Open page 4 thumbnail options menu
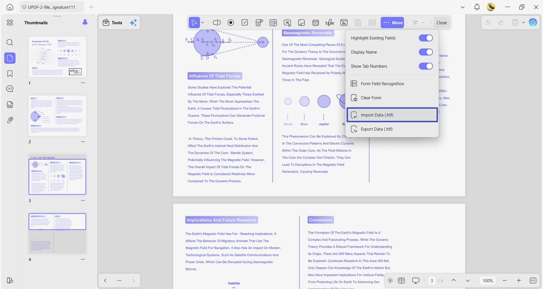This screenshot has width=543, height=289. [x=83, y=259]
